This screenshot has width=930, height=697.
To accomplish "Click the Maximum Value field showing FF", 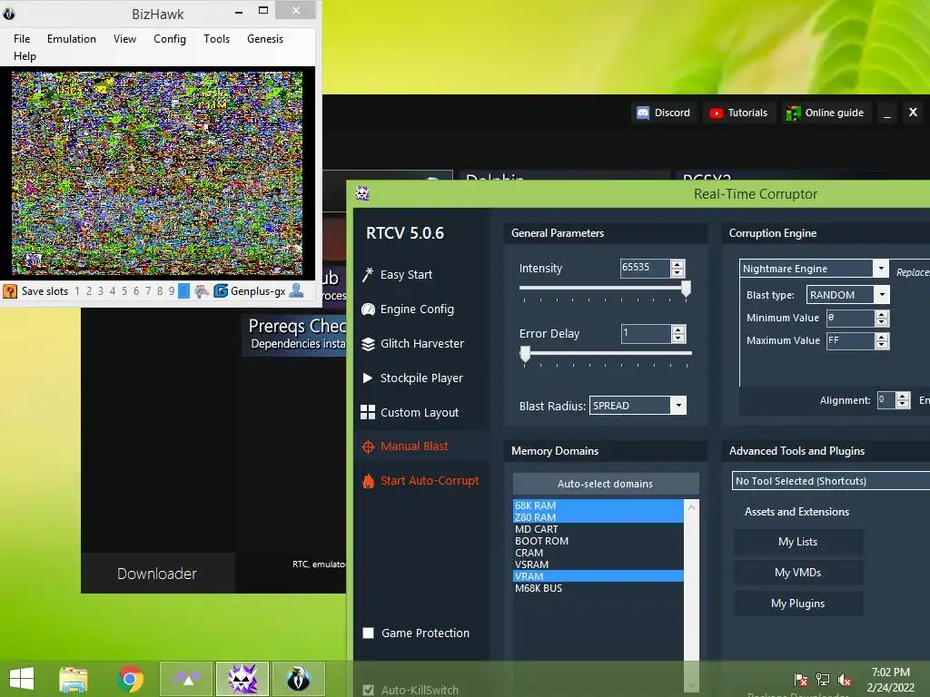I will [850, 341].
